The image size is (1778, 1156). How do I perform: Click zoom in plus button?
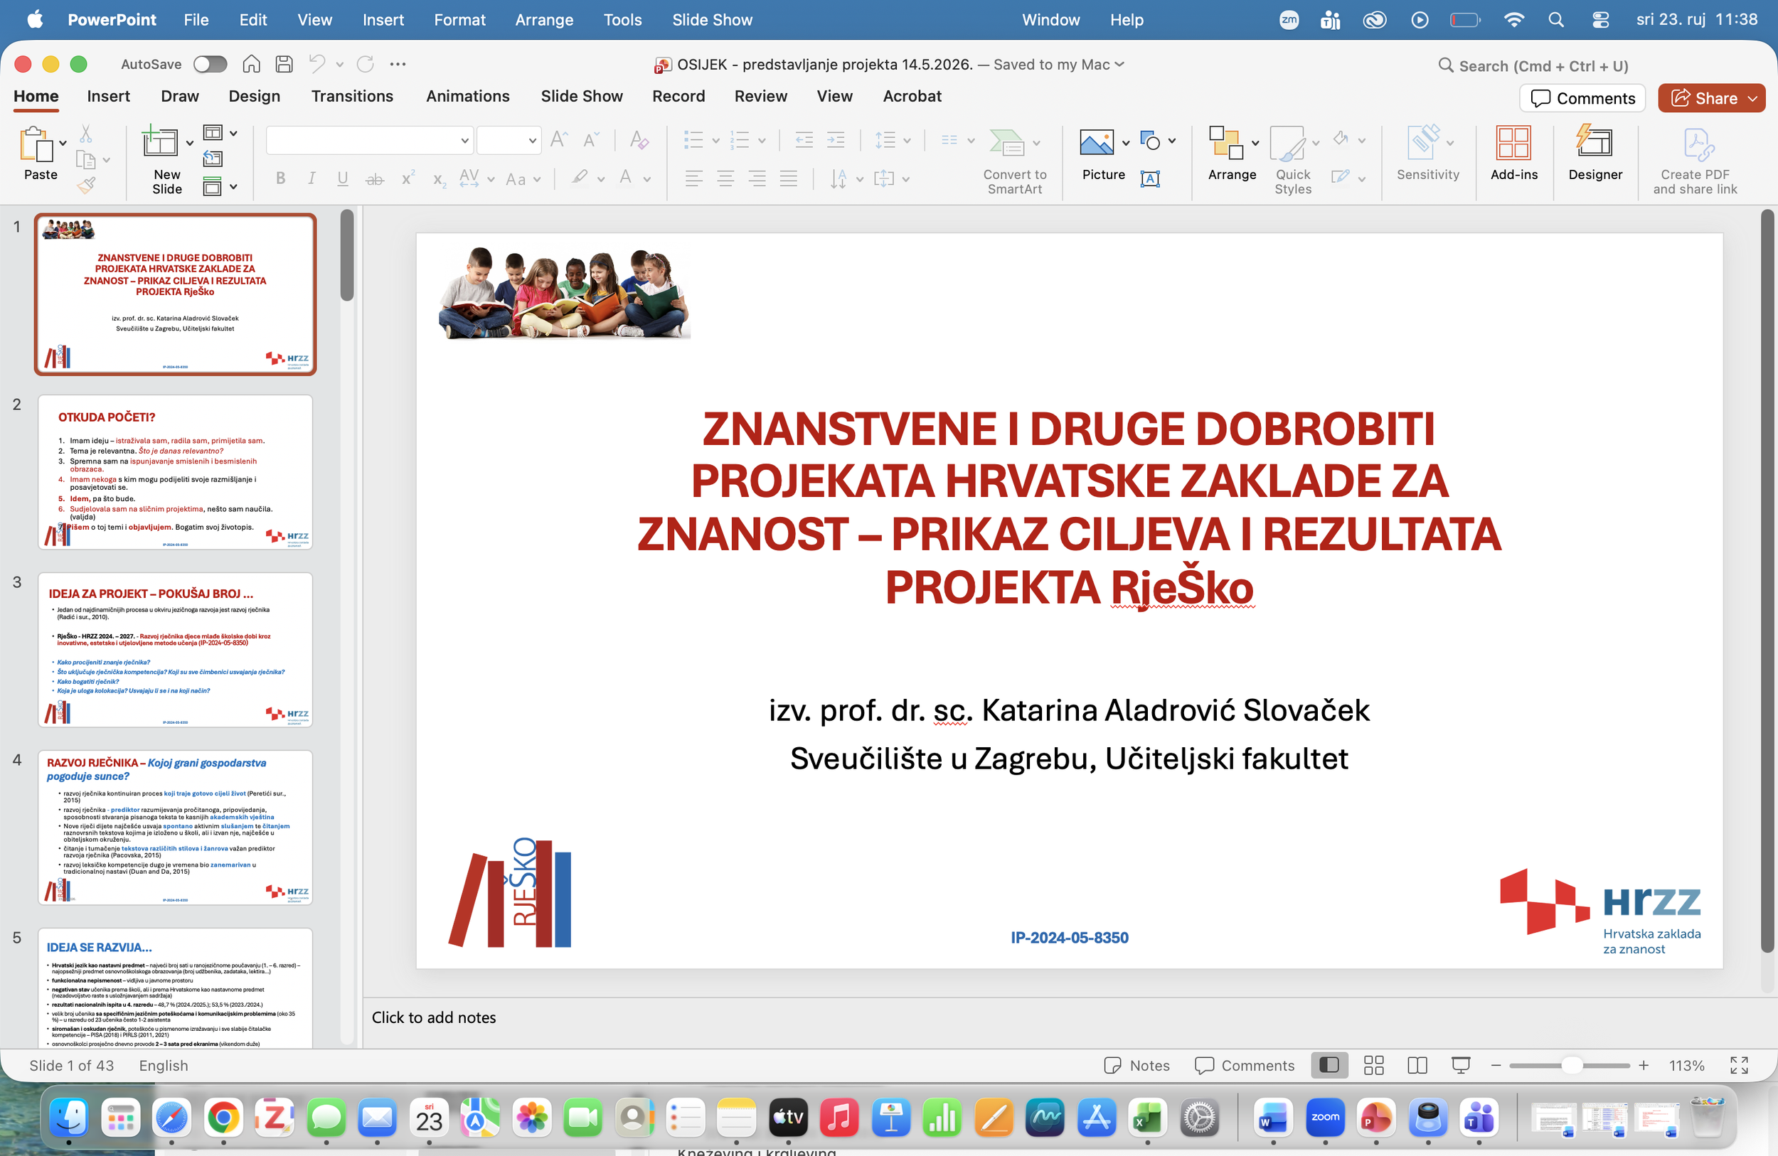[1644, 1065]
